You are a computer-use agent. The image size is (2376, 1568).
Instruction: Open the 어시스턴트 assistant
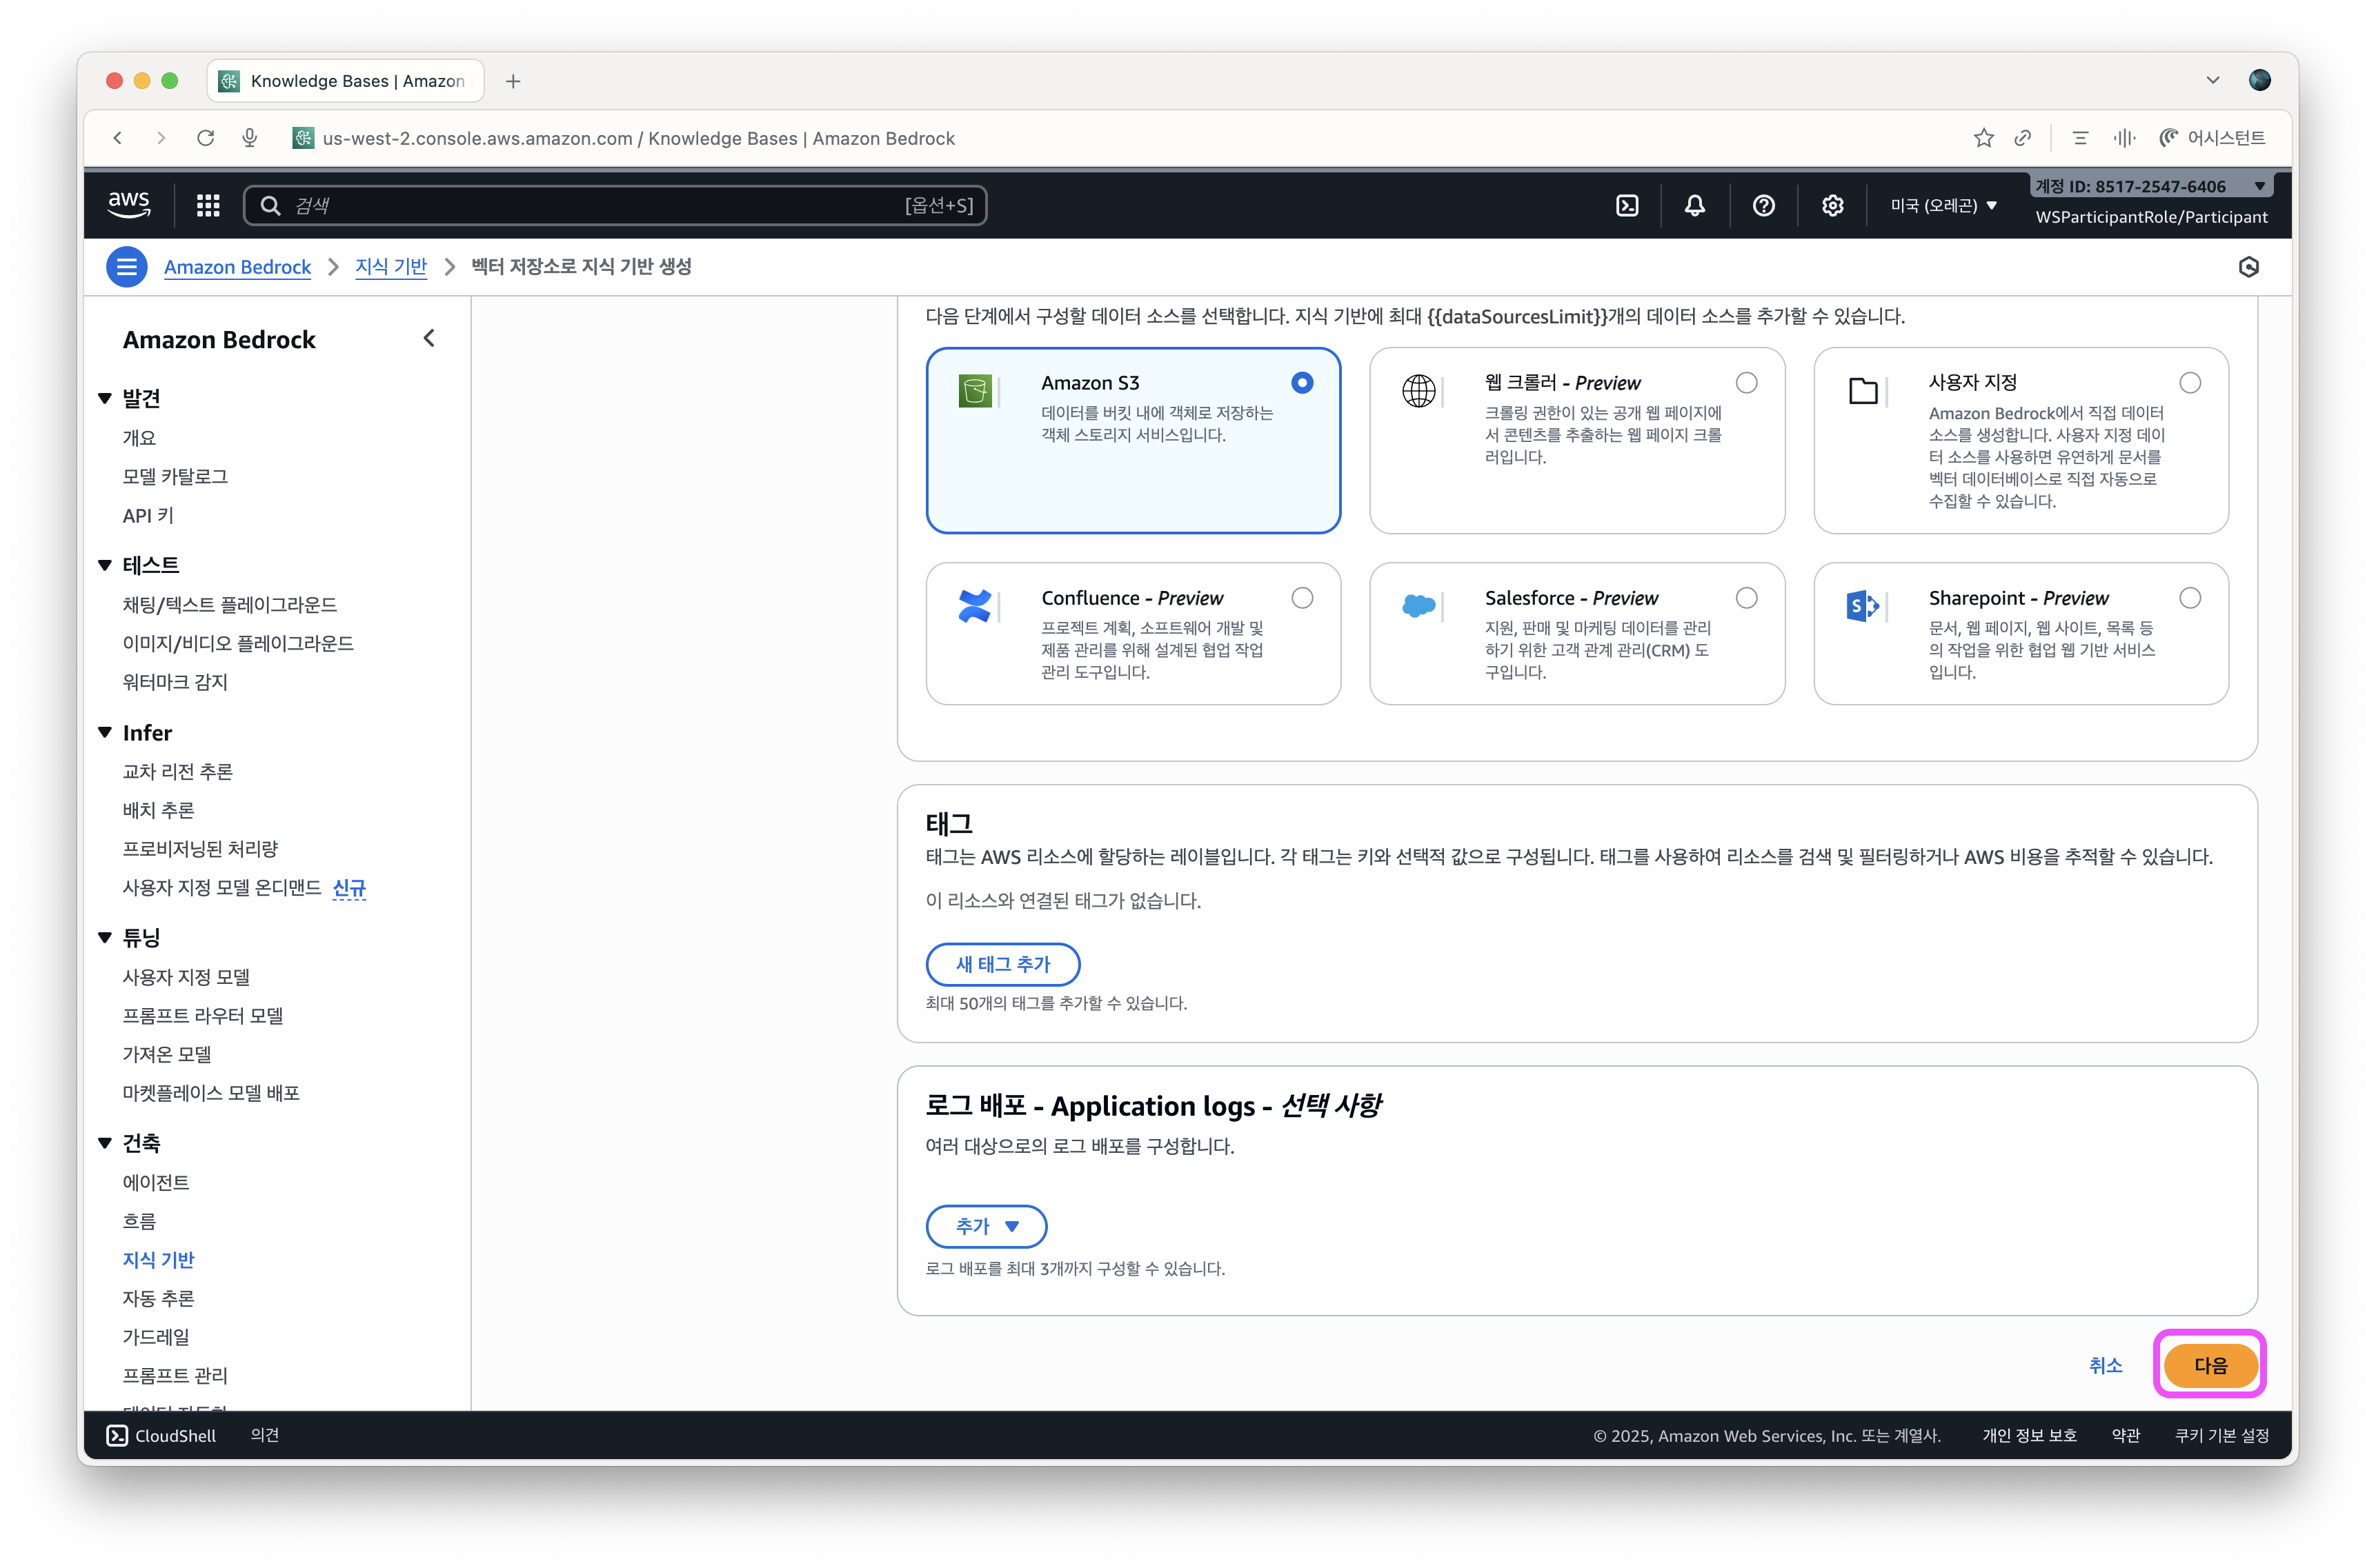[2212, 138]
